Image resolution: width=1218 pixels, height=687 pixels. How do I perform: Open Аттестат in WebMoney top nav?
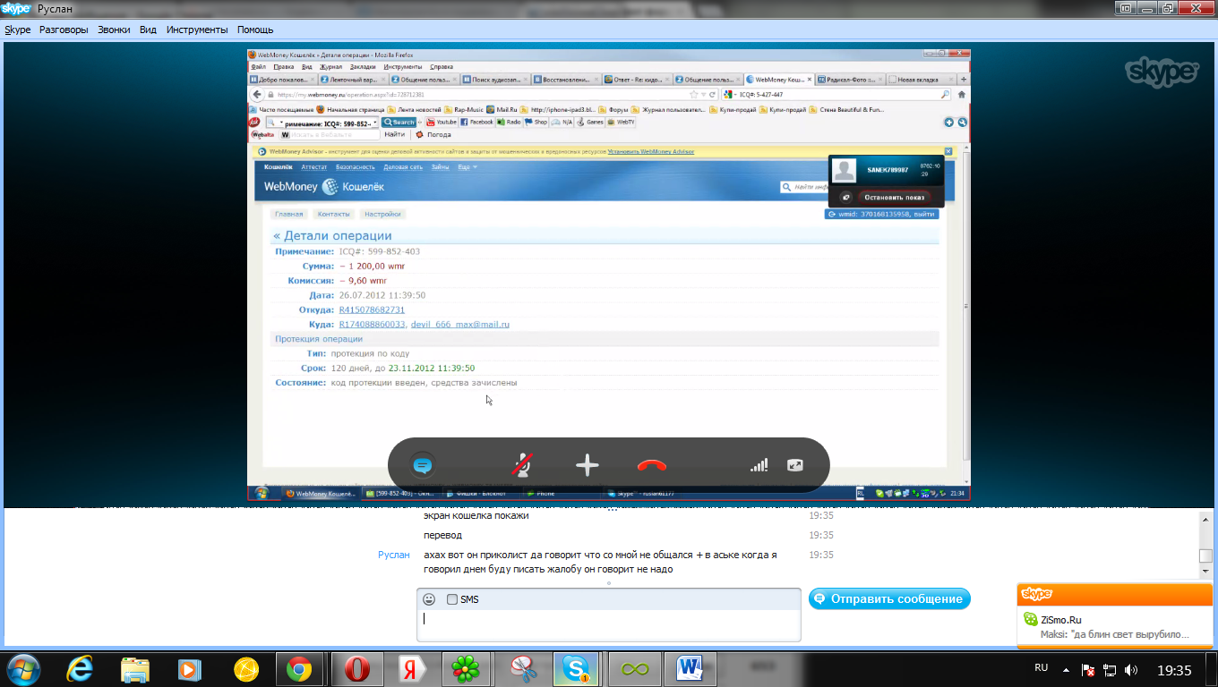313,167
